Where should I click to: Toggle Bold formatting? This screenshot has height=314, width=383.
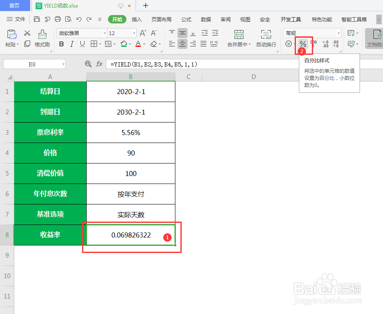click(x=61, y=44)
